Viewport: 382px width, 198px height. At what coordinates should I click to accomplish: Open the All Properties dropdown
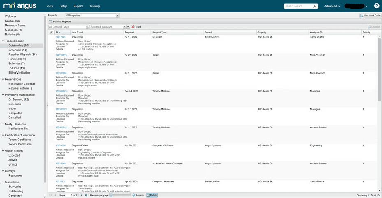tap(118, 15)
